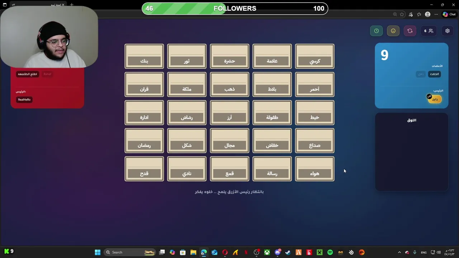Image resolution: width=459 pixels, height=258 pixels.
Task: Click the taskbar Search box
Action: tap(131, 252)
